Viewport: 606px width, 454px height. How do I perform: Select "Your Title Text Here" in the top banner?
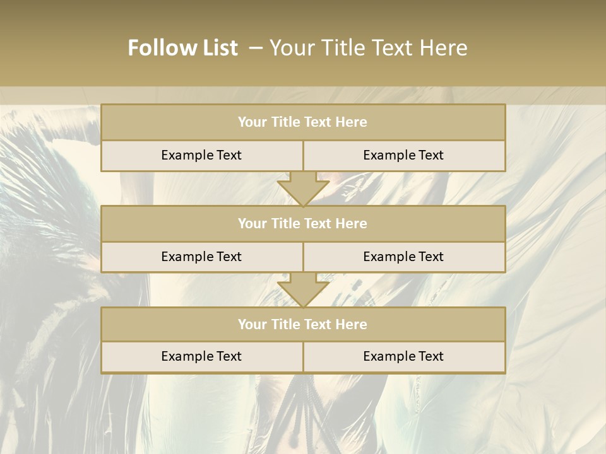(x=368, y=48)
